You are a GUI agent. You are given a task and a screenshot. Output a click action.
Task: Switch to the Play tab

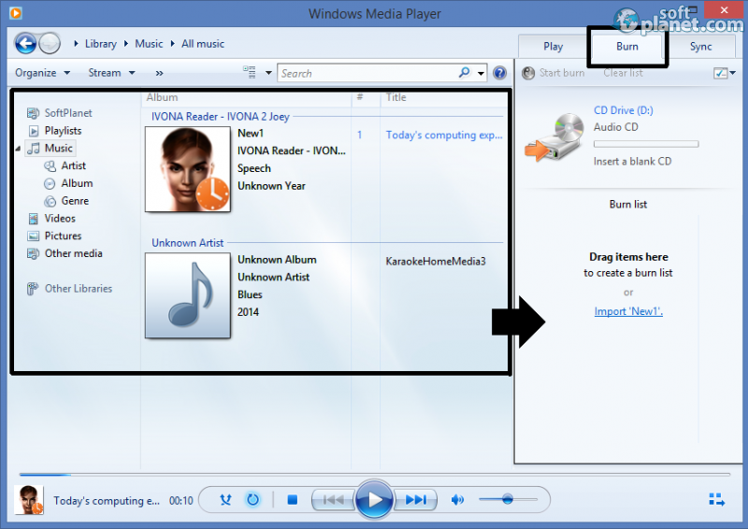coord(554,47)
